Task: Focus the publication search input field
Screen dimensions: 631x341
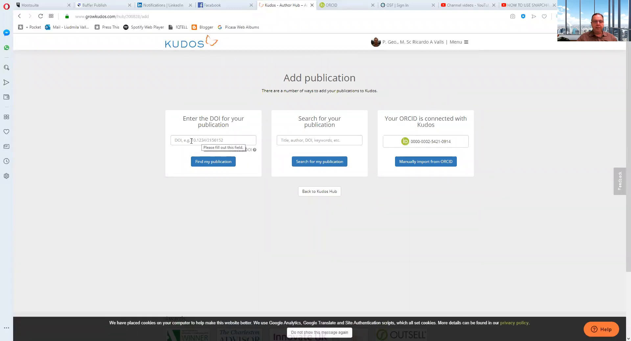Action: click(x=319, y=140)
